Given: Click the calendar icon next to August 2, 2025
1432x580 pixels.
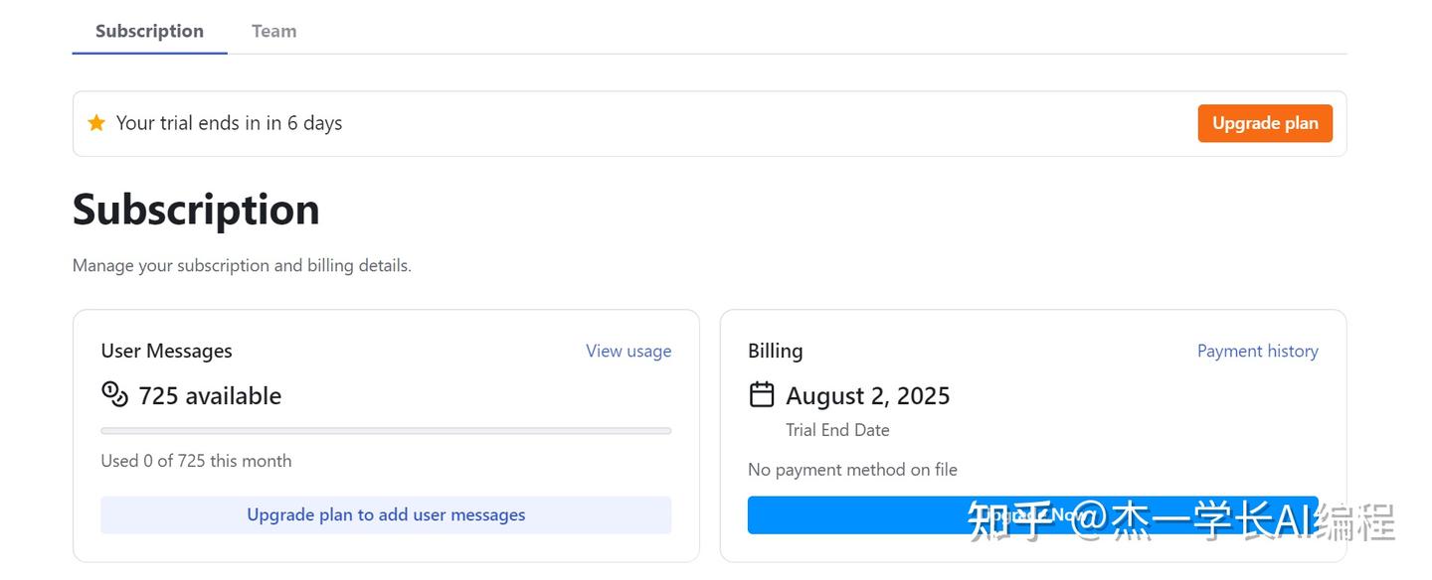Looking at the screenshot, I should point(762,394).
